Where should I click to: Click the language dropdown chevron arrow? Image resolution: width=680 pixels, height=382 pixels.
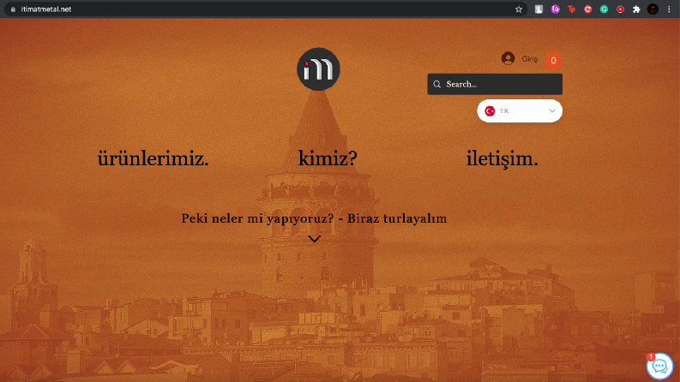(x=552, y=110)
